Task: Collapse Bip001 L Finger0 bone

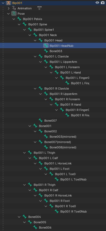Action: pyautogui.click(x=57, y=78)
